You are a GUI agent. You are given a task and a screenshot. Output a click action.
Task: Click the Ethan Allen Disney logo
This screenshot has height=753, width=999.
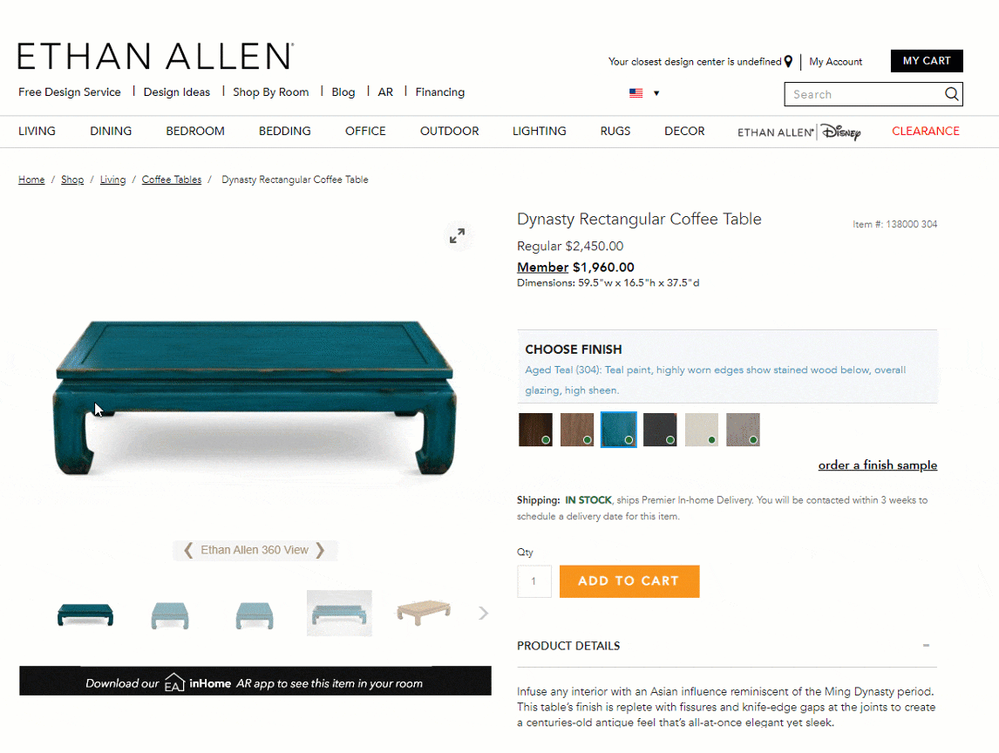coord(799,132)
